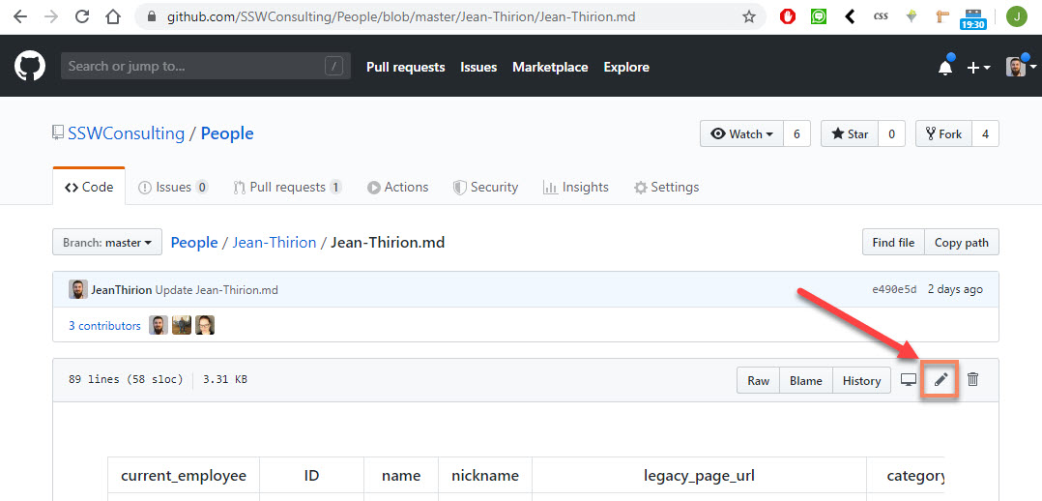Open the Update Jean-Thirion.md commit message
The height and width of the screenshot is (501, 1042).
[x=217, y=289]
